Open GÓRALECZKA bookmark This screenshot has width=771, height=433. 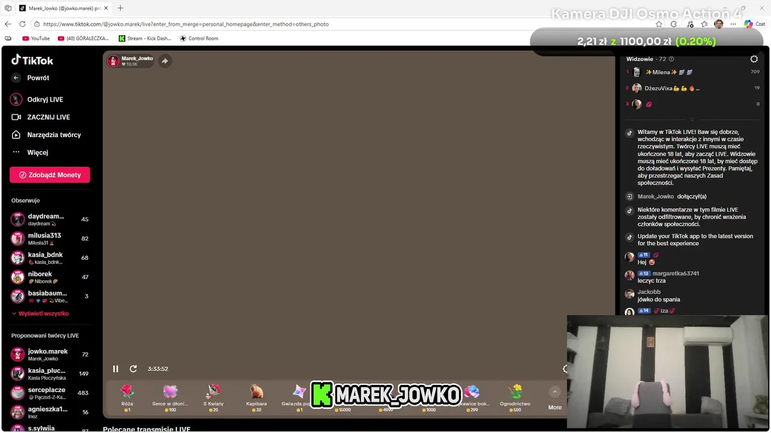click(x=83, y=38)
